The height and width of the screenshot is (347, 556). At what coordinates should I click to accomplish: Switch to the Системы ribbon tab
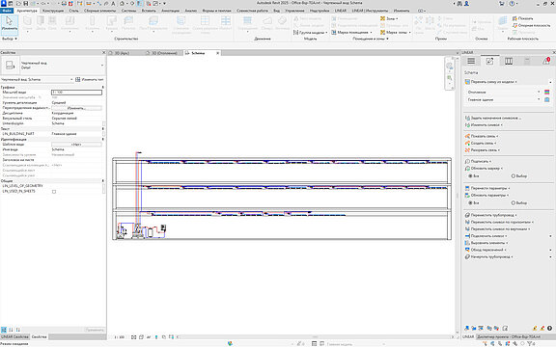point(128,11)
